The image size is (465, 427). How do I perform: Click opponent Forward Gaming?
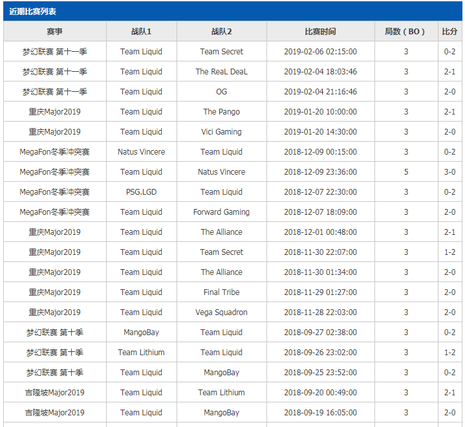[221, 212]
